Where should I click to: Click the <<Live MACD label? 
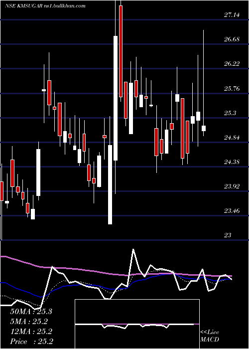[210, 336]
